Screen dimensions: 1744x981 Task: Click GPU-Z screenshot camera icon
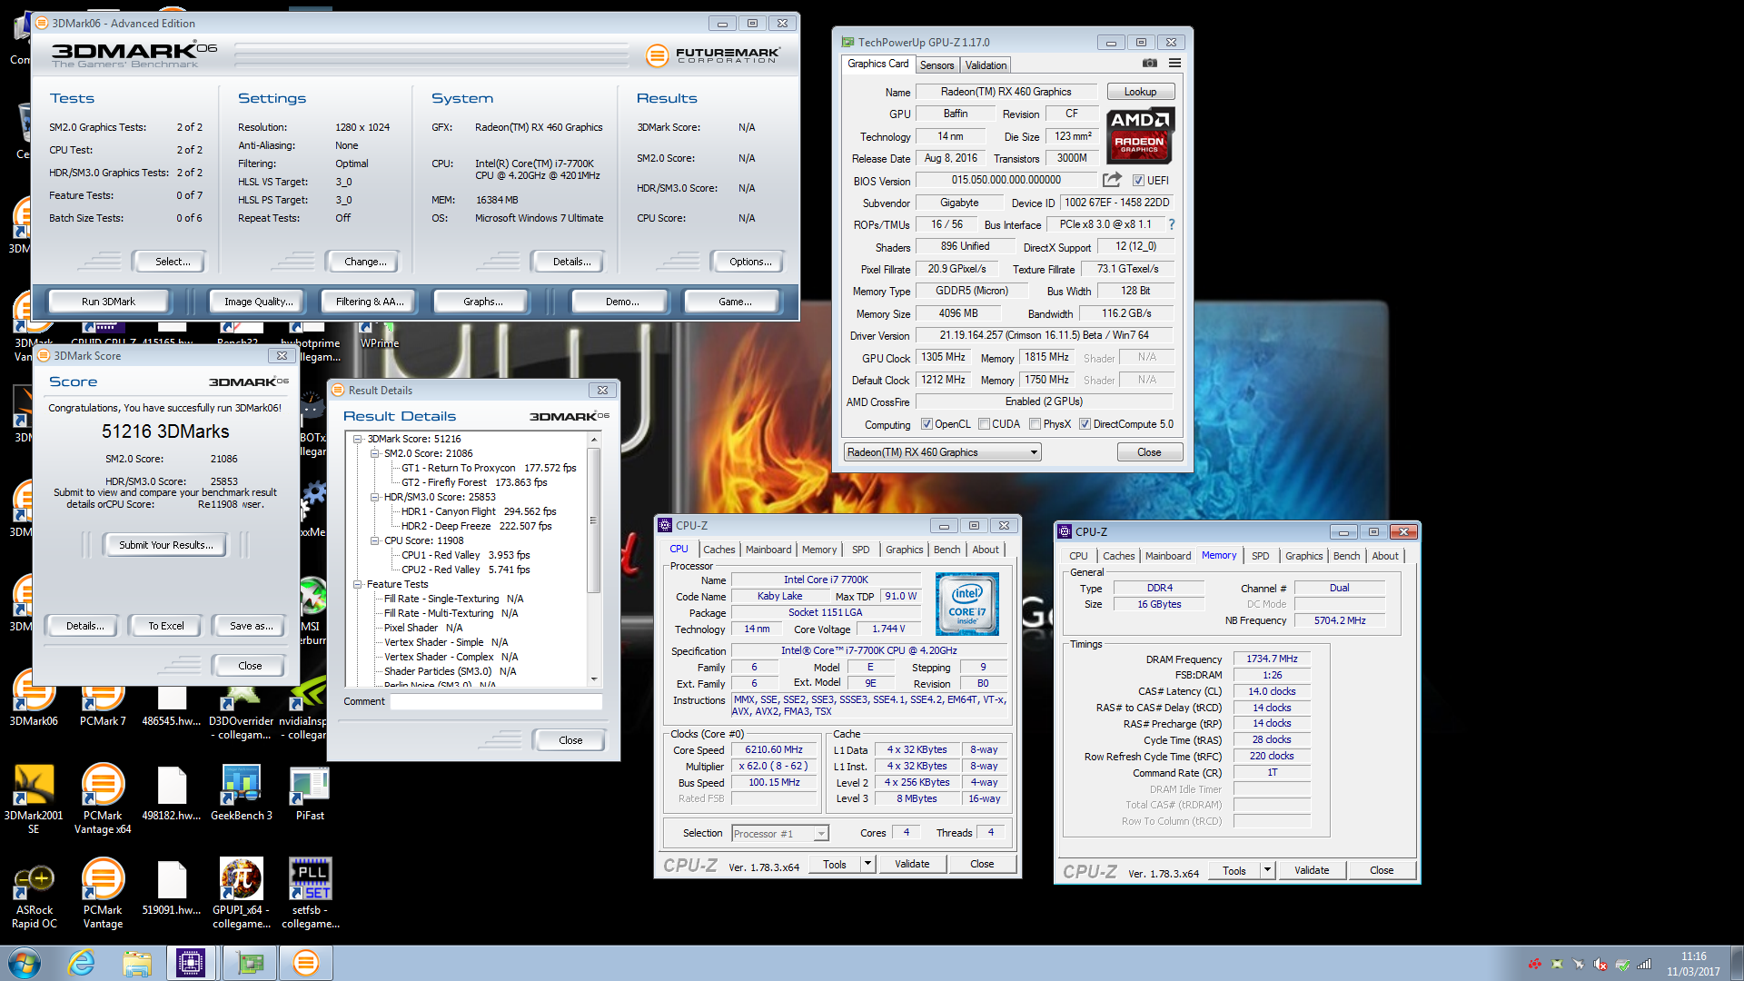pos(1149,64)
